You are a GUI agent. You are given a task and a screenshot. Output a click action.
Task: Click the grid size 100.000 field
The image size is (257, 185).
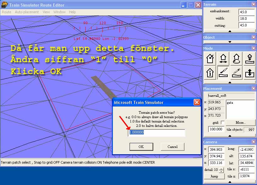pyautogui.click(x=216, y=129)
